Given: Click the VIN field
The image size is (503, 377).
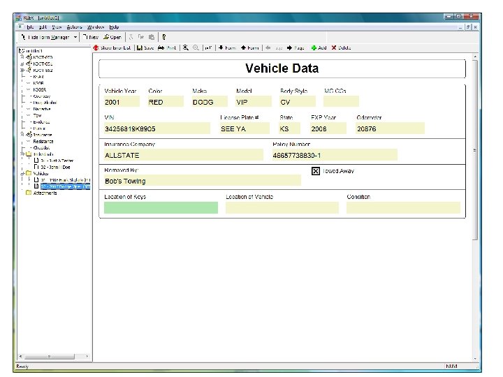Looking at the screenshot, I should tap(157, 128).
